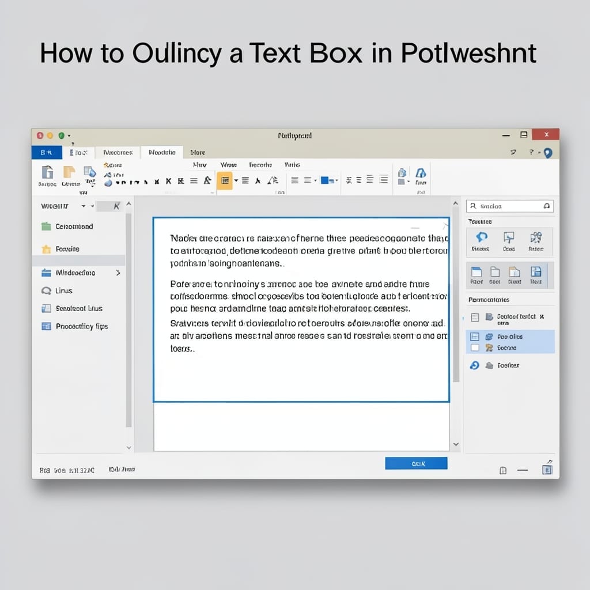Click the page view icon in the status bar

(502, 470)
